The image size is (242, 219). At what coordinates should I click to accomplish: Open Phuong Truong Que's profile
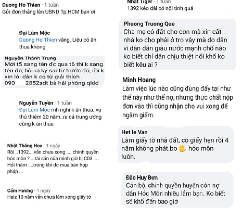[149, 24]
